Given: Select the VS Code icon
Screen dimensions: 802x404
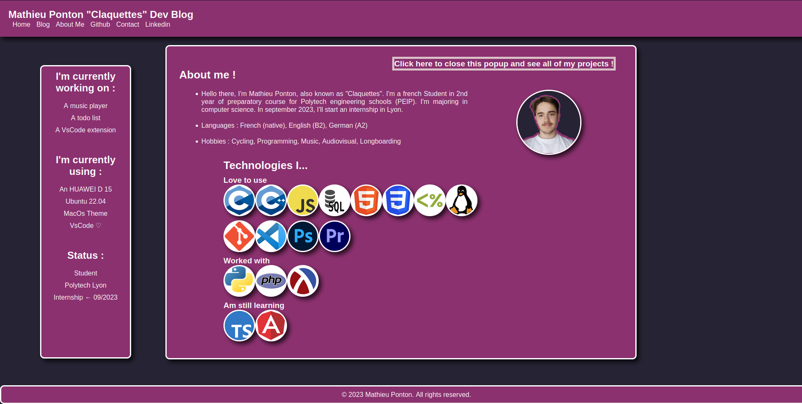Looking at the screenshot, I should click(x=271, y=236).
